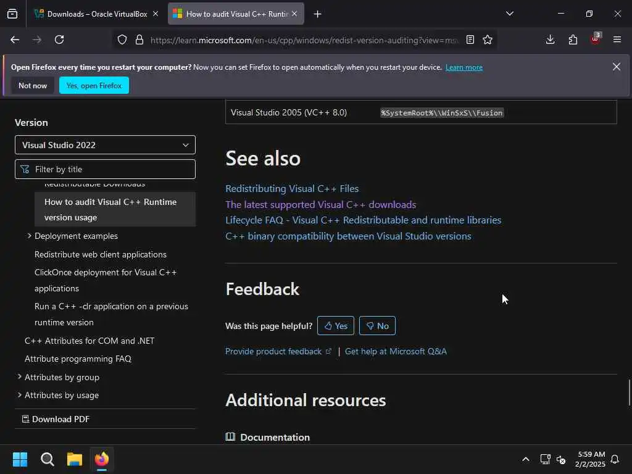Open the Visual Studio 2022 version dropdown
This screenshot has width=632, height=474.
click(x=105, y=145)
